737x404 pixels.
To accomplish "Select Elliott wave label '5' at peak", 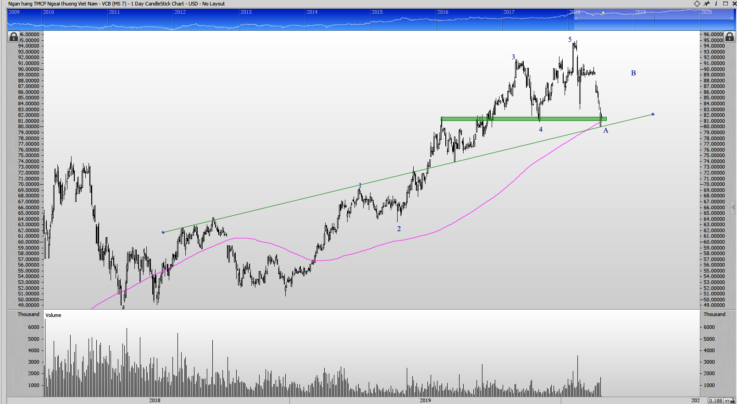I will pyautogui.click(x=570, y=40).
